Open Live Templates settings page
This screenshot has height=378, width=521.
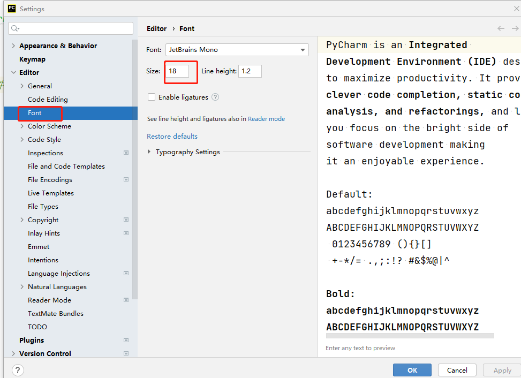[x=51, y=193]
